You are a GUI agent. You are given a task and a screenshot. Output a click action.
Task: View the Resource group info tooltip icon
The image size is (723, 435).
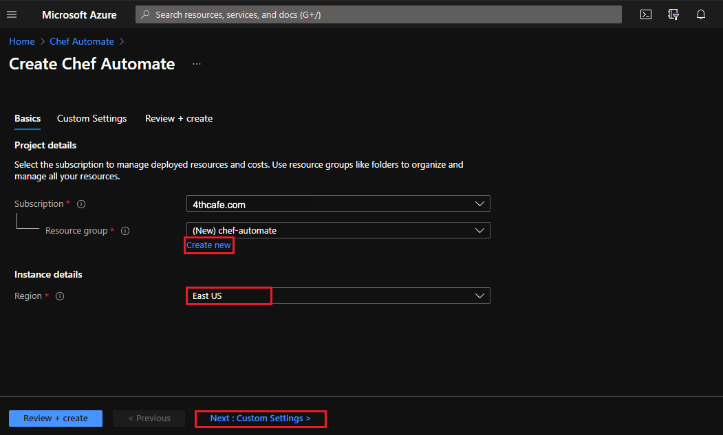point(125,230)
